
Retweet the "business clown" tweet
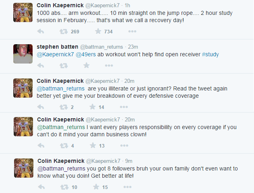[x=64, y=146]
